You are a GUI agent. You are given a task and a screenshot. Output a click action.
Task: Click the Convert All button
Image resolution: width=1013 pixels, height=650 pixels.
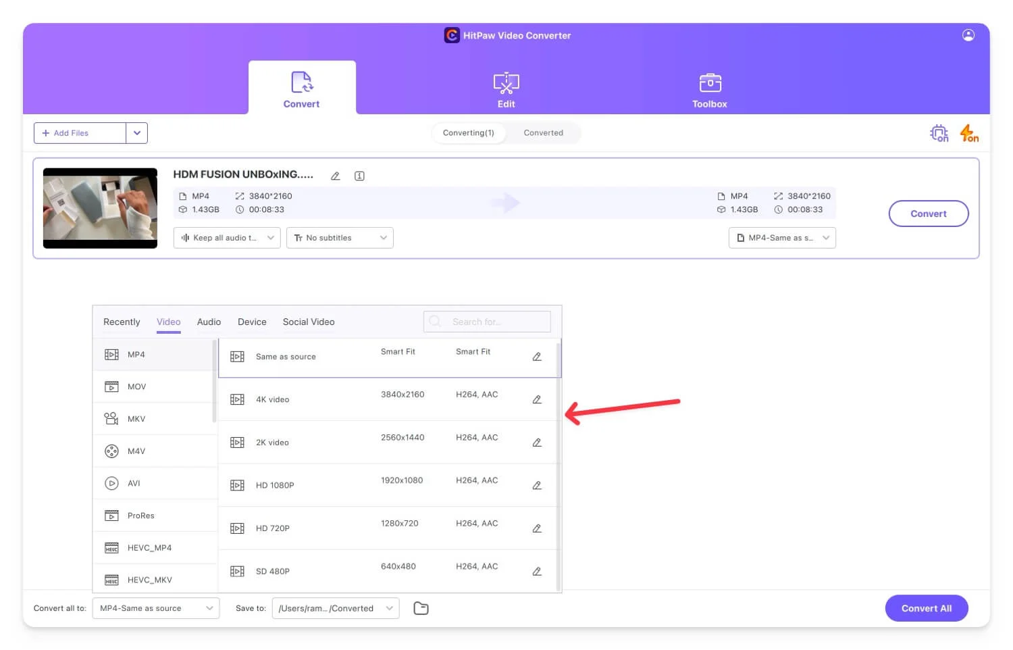(x=927, y=608)
